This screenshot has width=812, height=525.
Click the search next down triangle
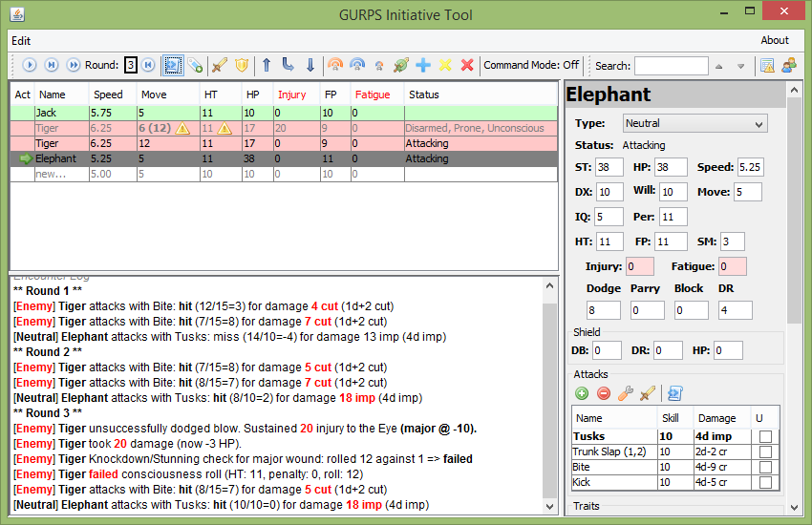pyautogui.click(x=740, y=66)
